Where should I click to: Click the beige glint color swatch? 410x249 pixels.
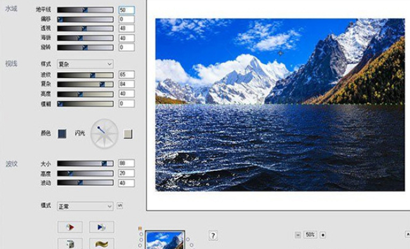point(128,134)
